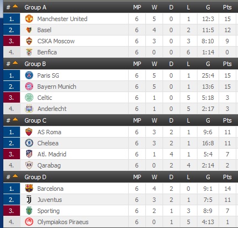This screenshot has height=228, width=238.
Task: Open the CSKA Moscow team link
Action: click(x=56, y=41)
